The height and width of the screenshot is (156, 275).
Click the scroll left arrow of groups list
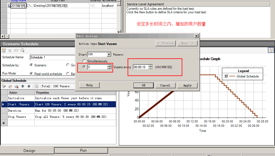3,37
